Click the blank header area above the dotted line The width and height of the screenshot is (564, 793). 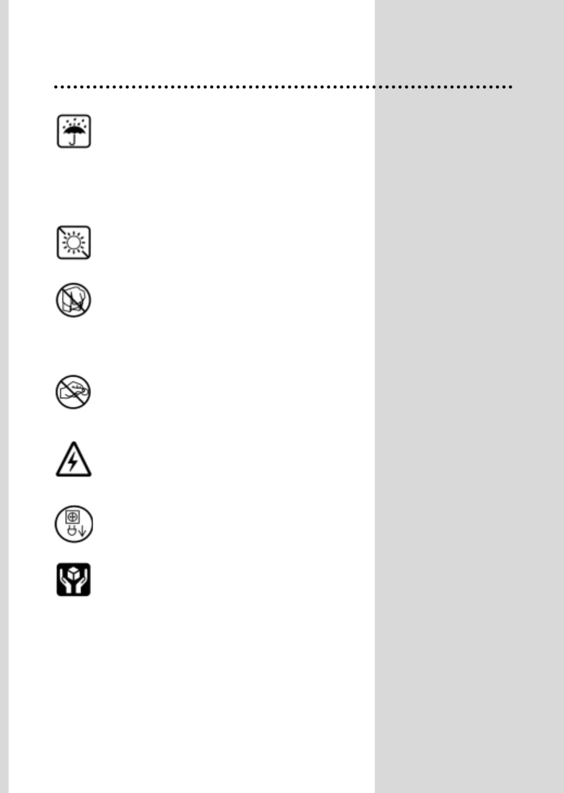click(x=192, y=40)
